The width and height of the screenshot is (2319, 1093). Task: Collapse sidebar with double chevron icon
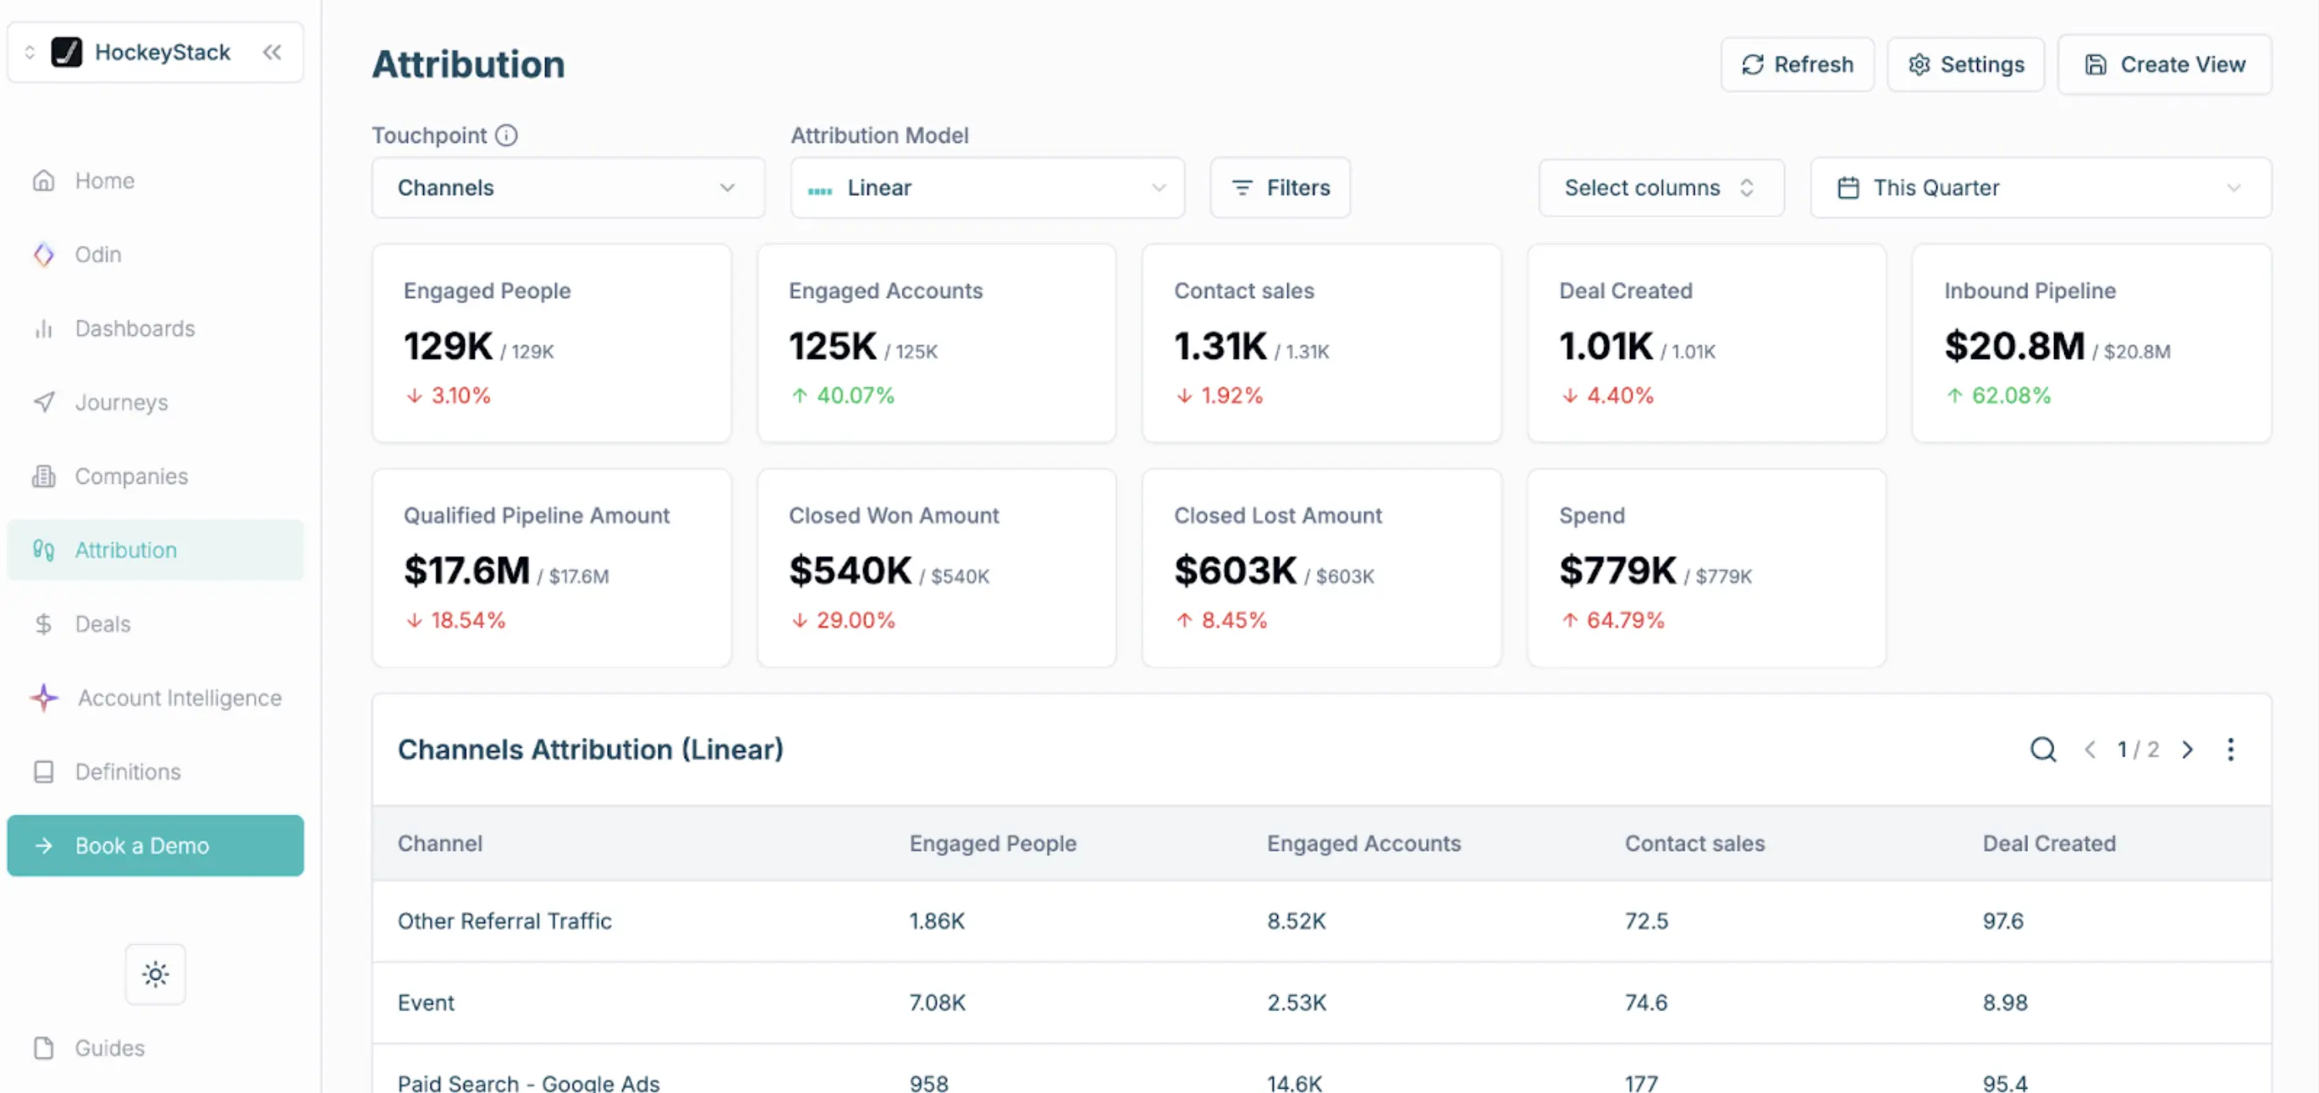click(x=272, y=52)
